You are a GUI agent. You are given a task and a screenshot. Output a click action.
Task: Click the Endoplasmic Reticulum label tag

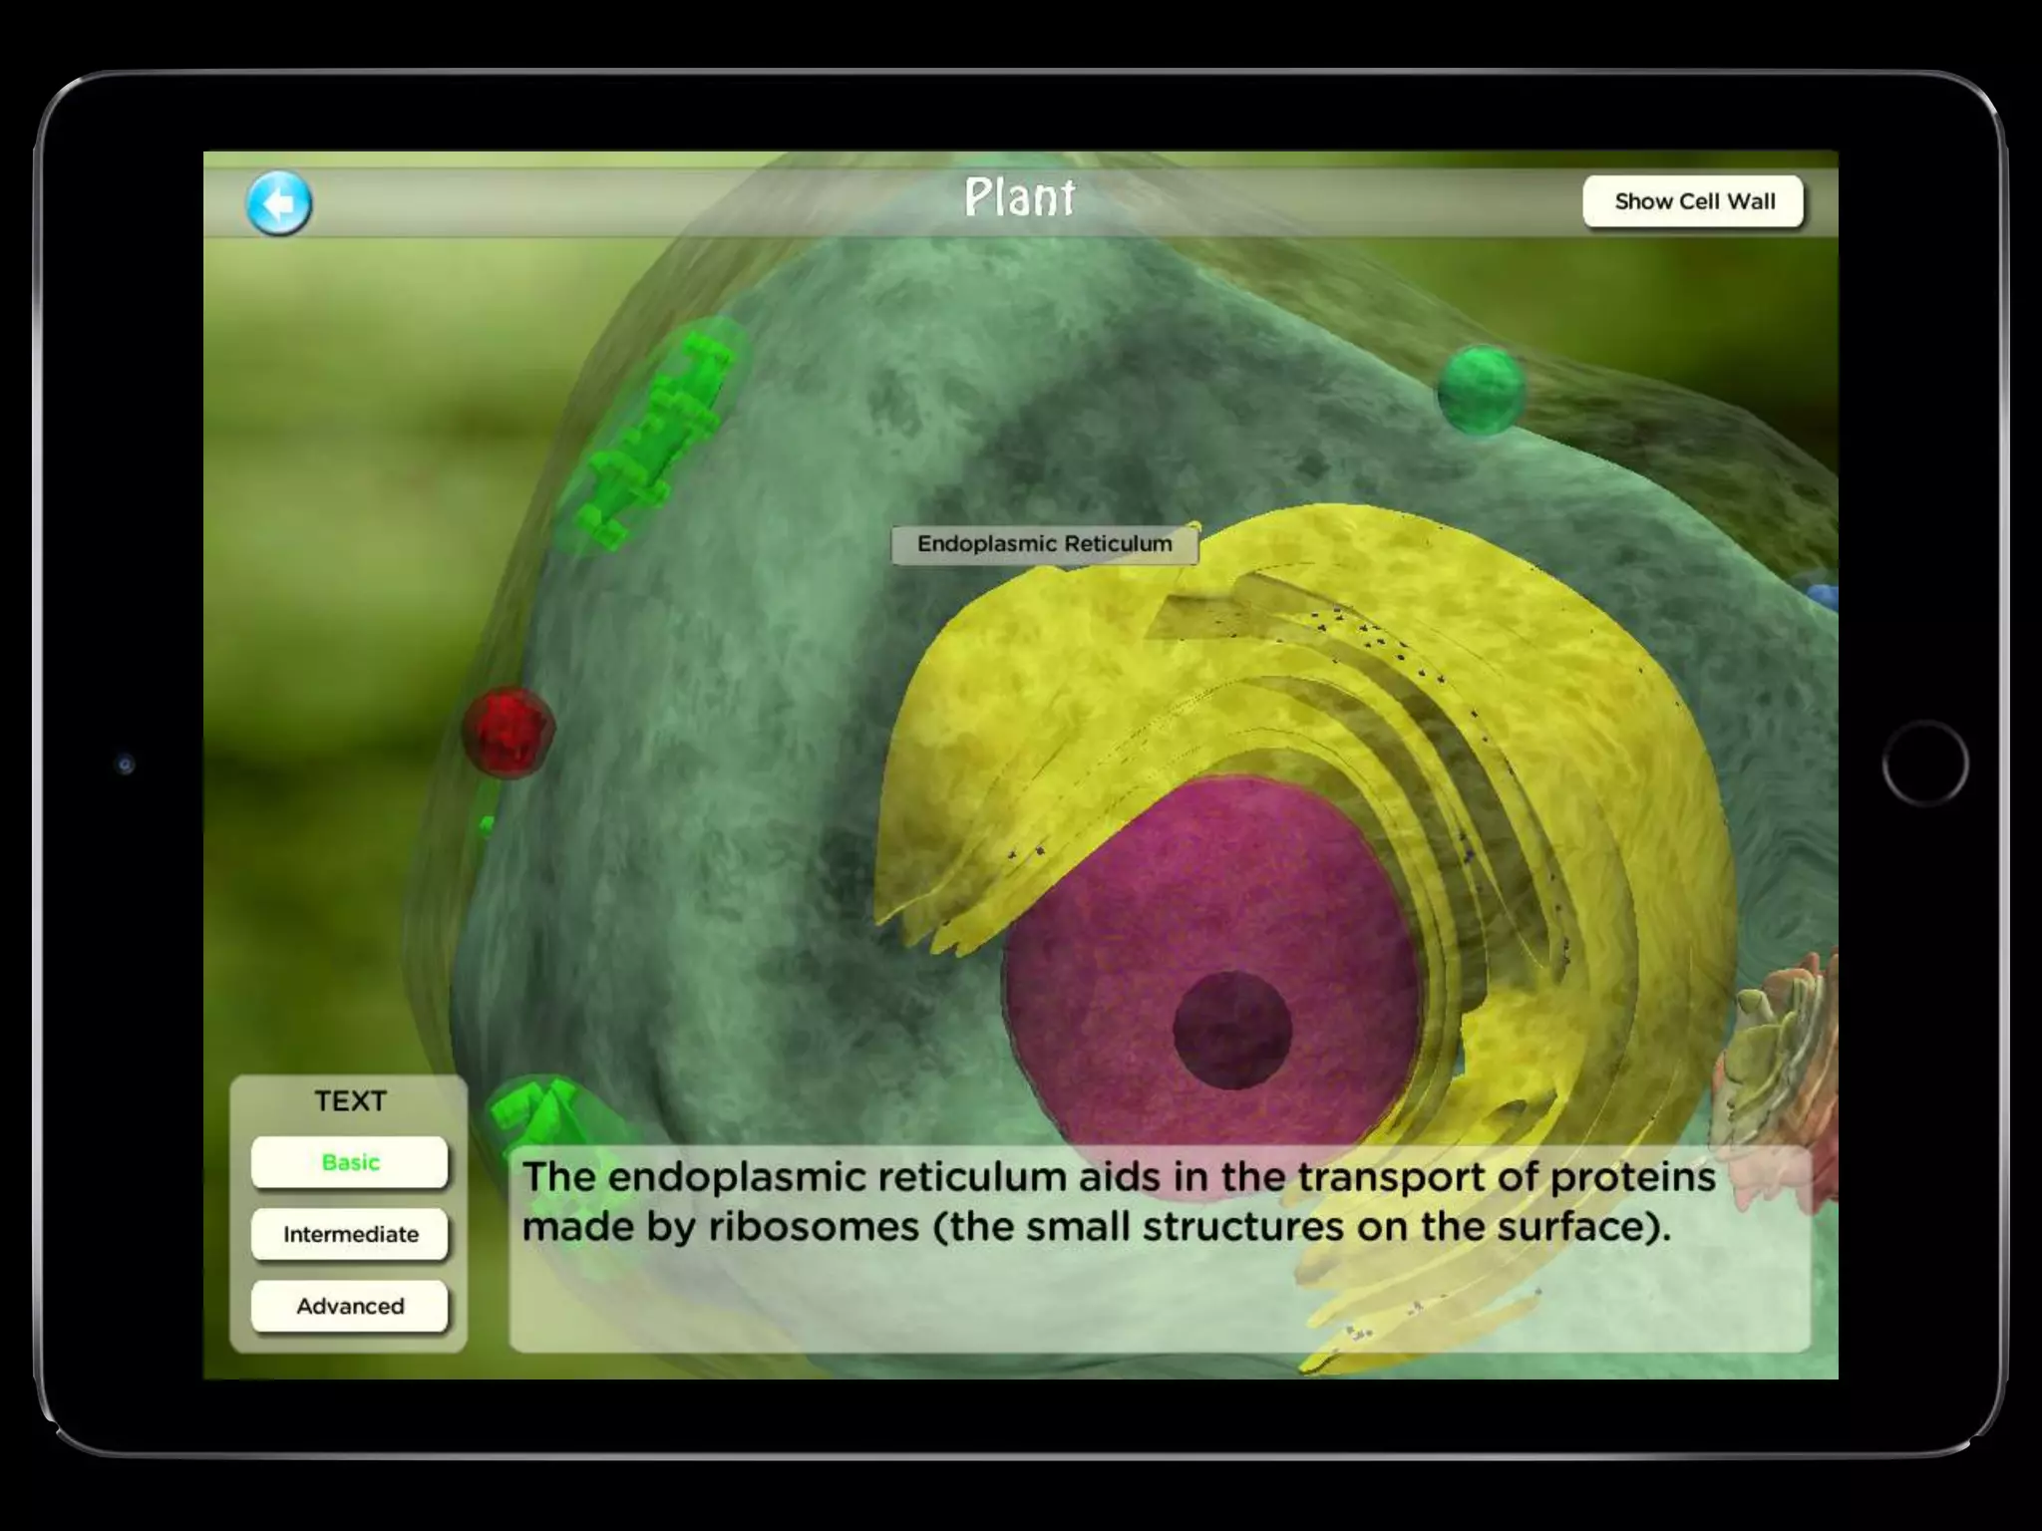(x=1044, y=544)
